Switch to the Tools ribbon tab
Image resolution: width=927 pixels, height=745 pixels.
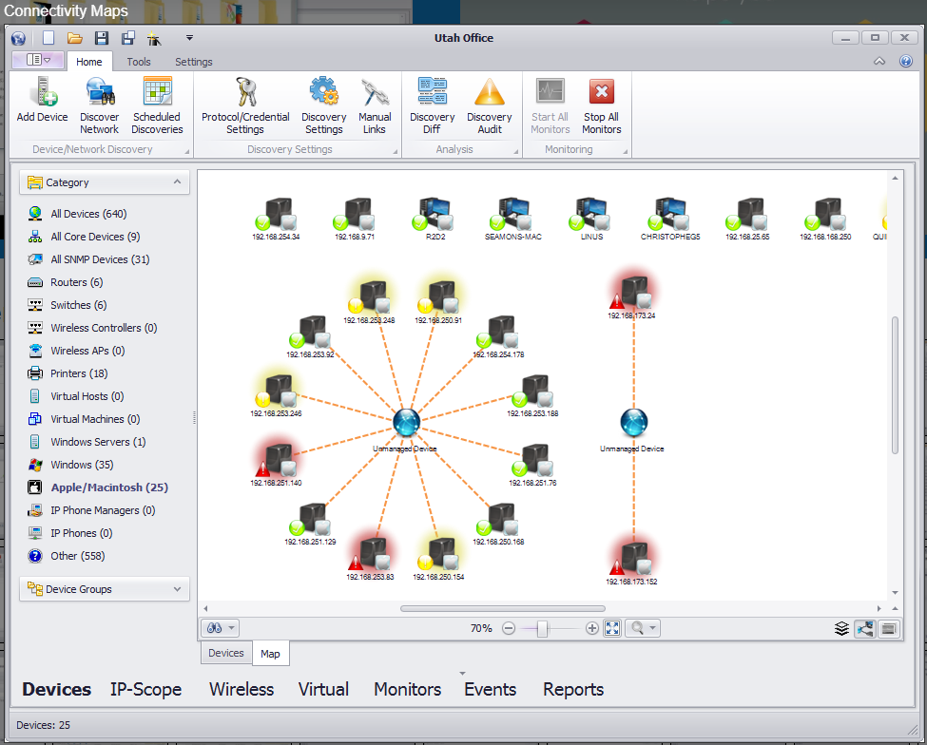[139, 62]
